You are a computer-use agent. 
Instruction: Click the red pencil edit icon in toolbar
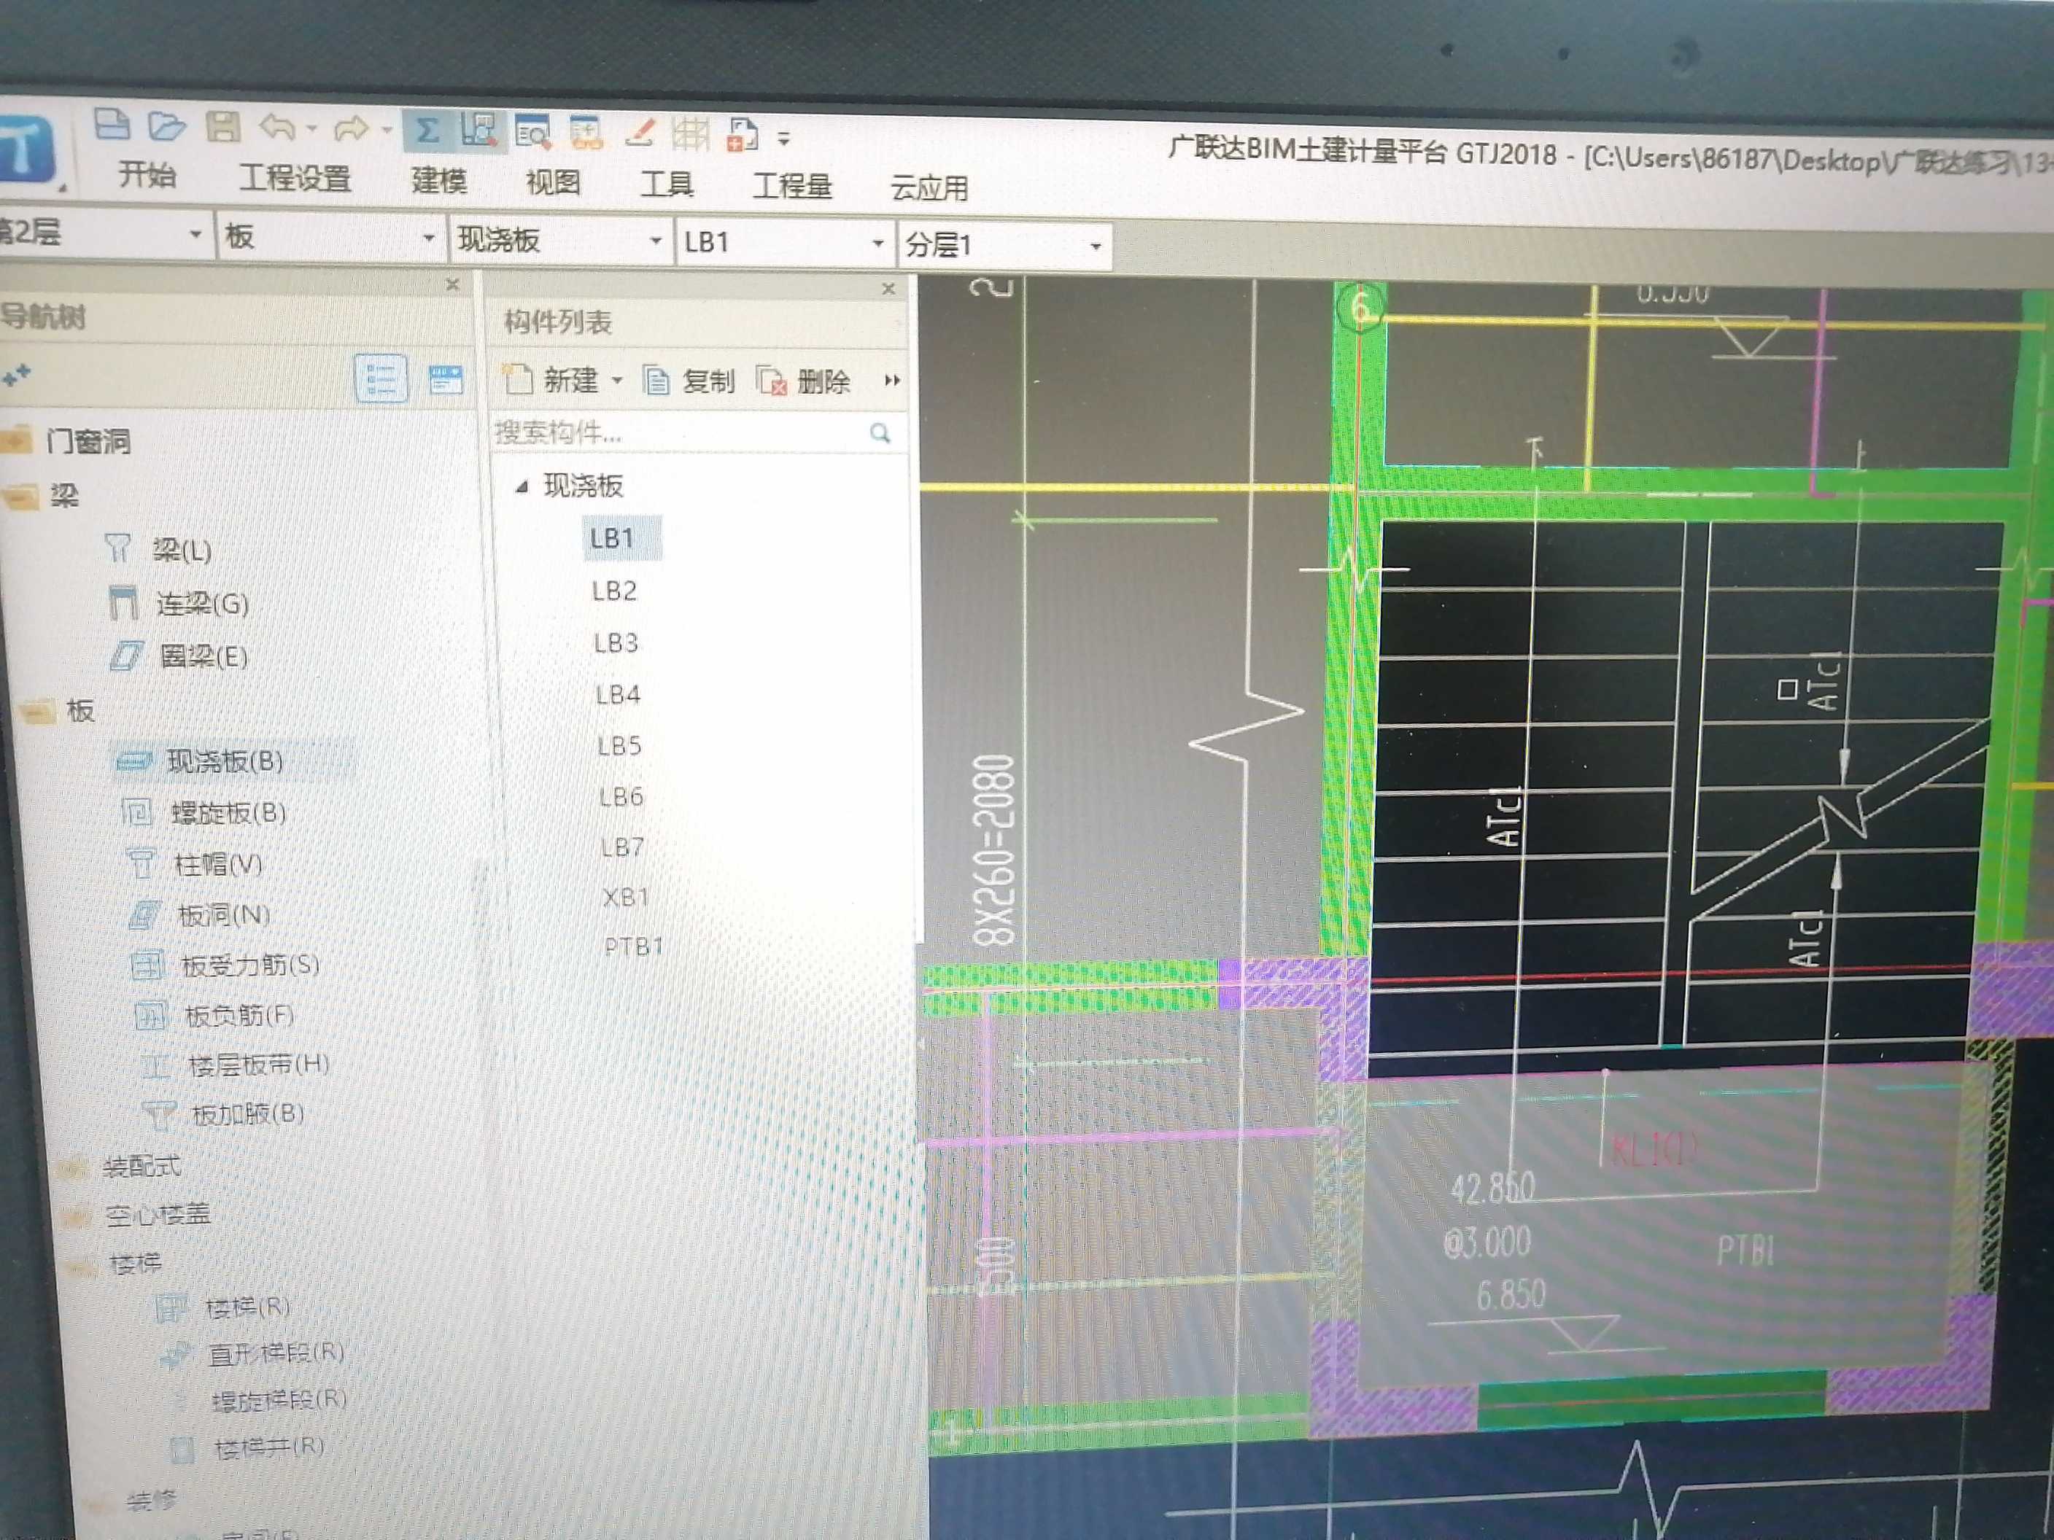tap(640, 133)
